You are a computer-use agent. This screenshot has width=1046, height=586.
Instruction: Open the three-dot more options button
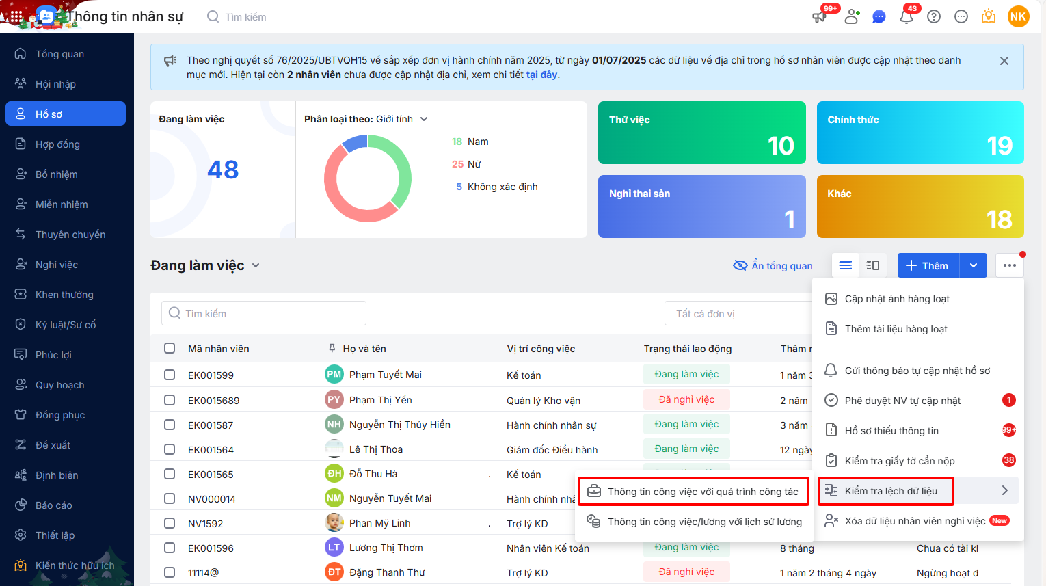pyautogui.click(x=1010, y=265)
